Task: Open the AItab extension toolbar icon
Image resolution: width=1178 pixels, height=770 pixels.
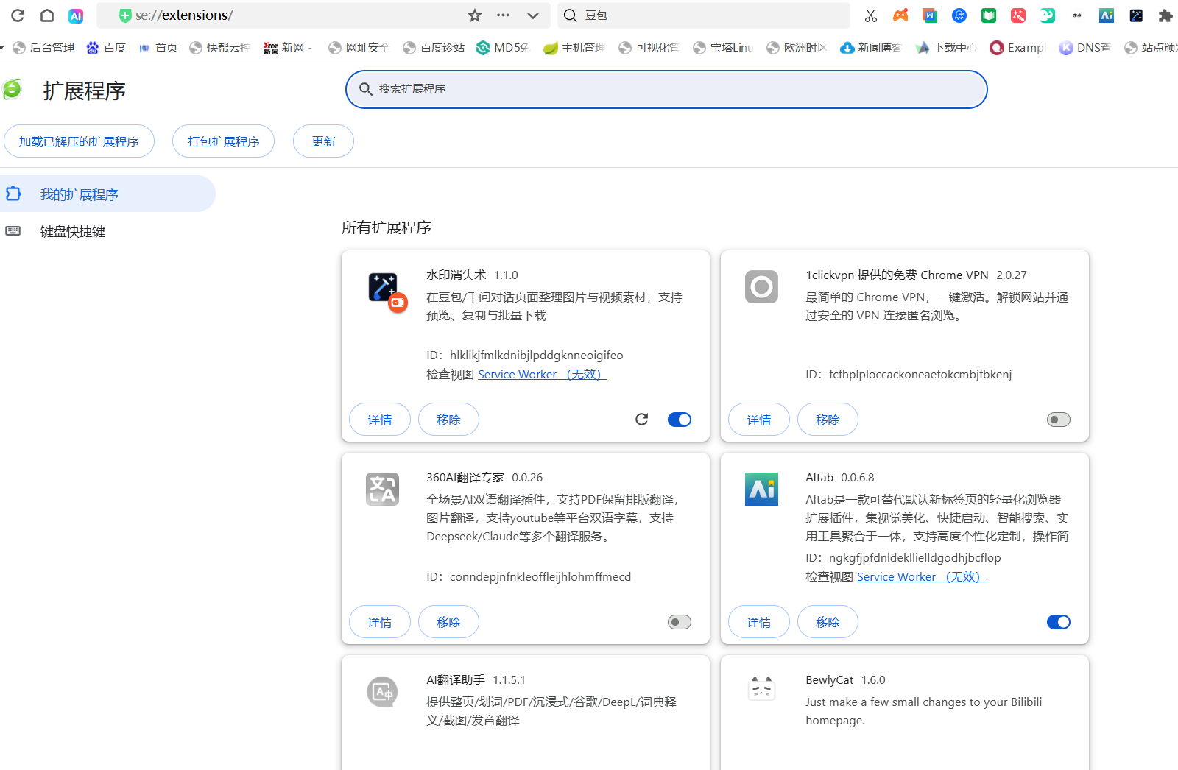Action: click(x=1107, y=15)
